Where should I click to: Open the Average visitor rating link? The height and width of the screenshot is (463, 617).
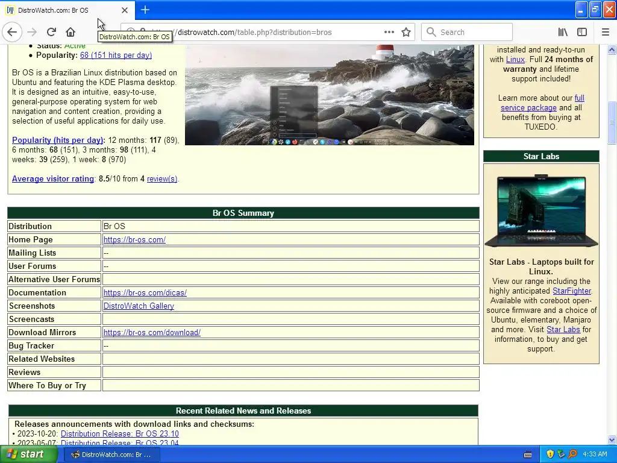53,178
